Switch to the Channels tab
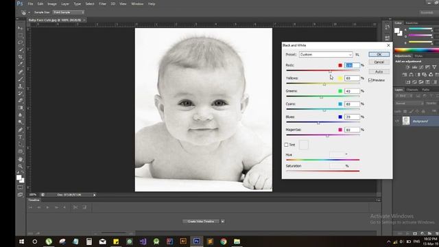This screenshot has height=247, width=439. [412, 90]
